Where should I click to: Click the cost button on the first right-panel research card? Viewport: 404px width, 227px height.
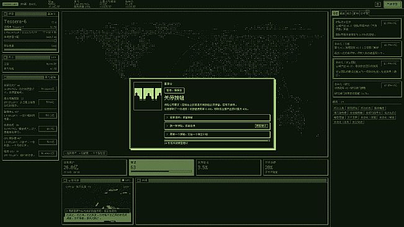[390, 23]
